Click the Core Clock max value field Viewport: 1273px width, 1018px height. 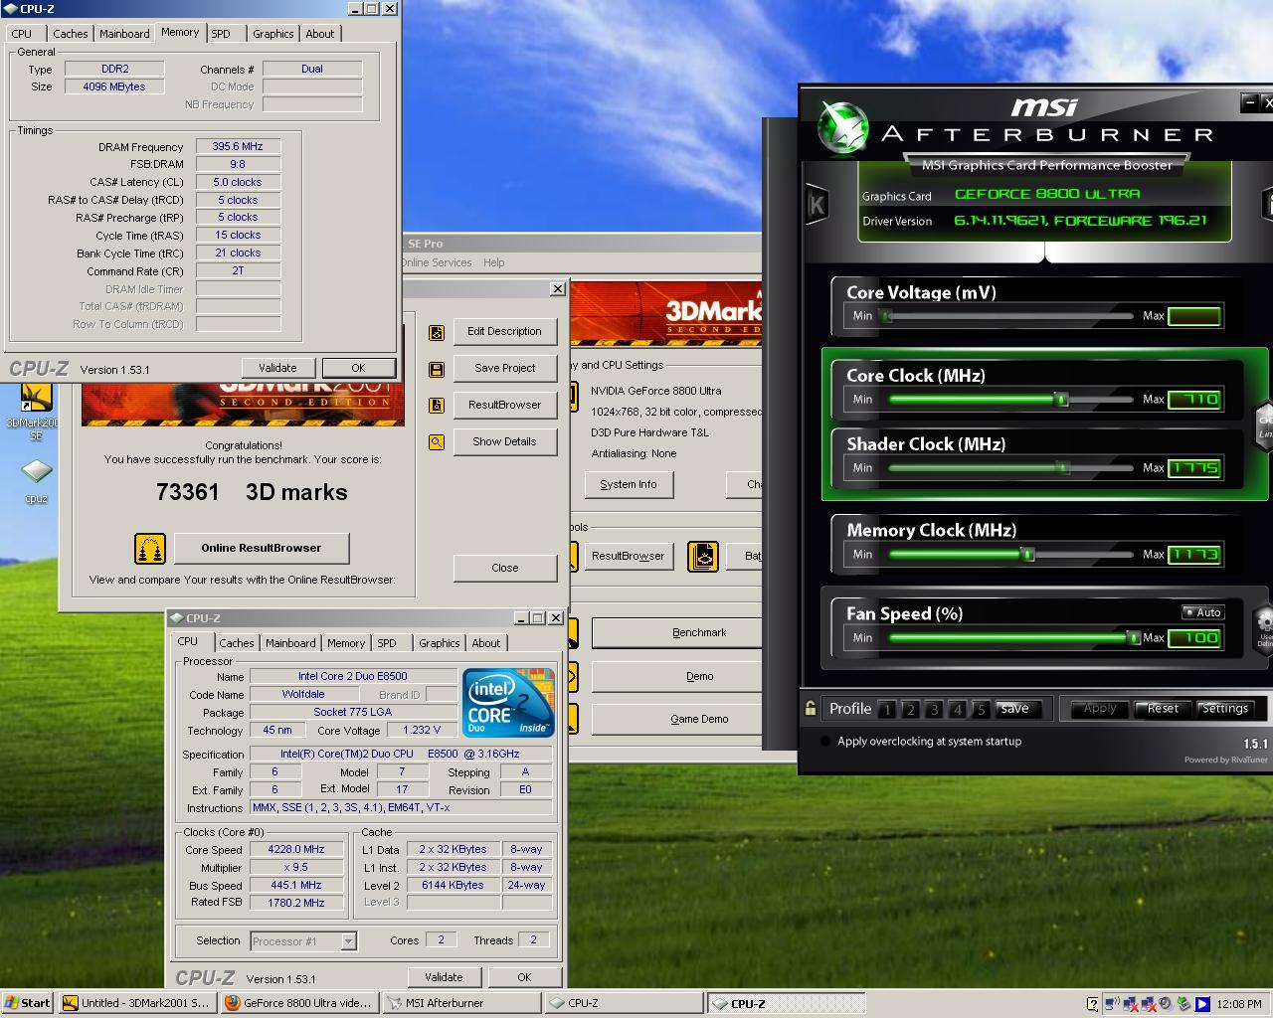1194,400
